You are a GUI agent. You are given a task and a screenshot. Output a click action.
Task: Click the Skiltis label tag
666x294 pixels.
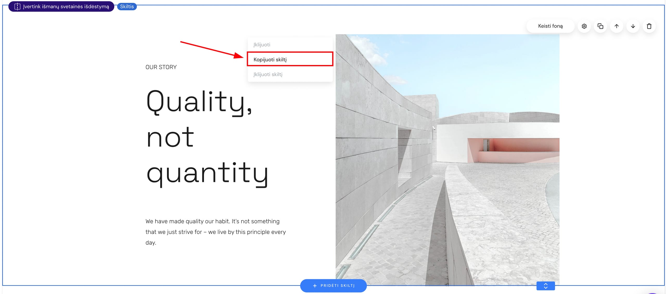pos(127,6)
